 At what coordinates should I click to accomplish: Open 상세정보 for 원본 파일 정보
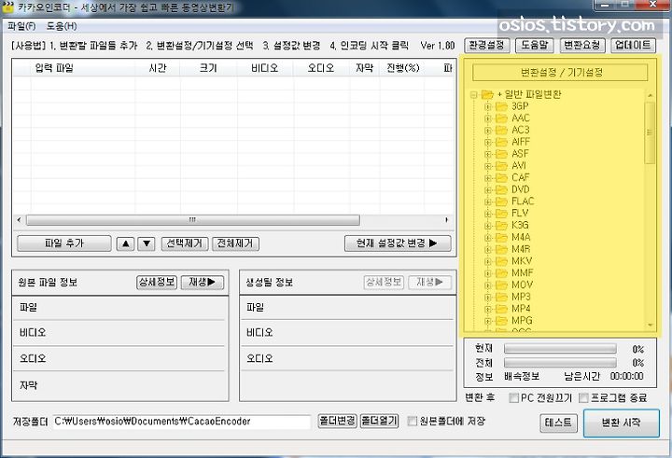pos(157,282)
